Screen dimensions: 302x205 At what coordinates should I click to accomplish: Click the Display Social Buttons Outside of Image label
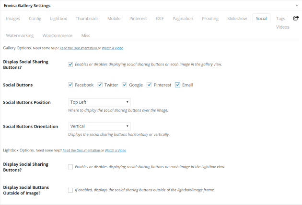[x=26, y=190]
